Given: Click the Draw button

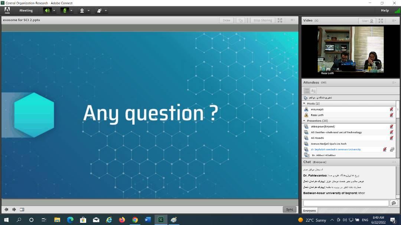Looking at the screenshot, I should pos(226,20).
